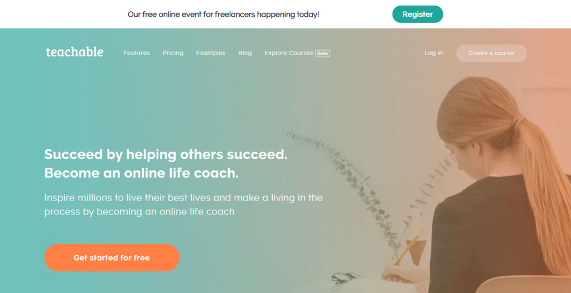Visit the Blog link in navigation

point(245,53)
